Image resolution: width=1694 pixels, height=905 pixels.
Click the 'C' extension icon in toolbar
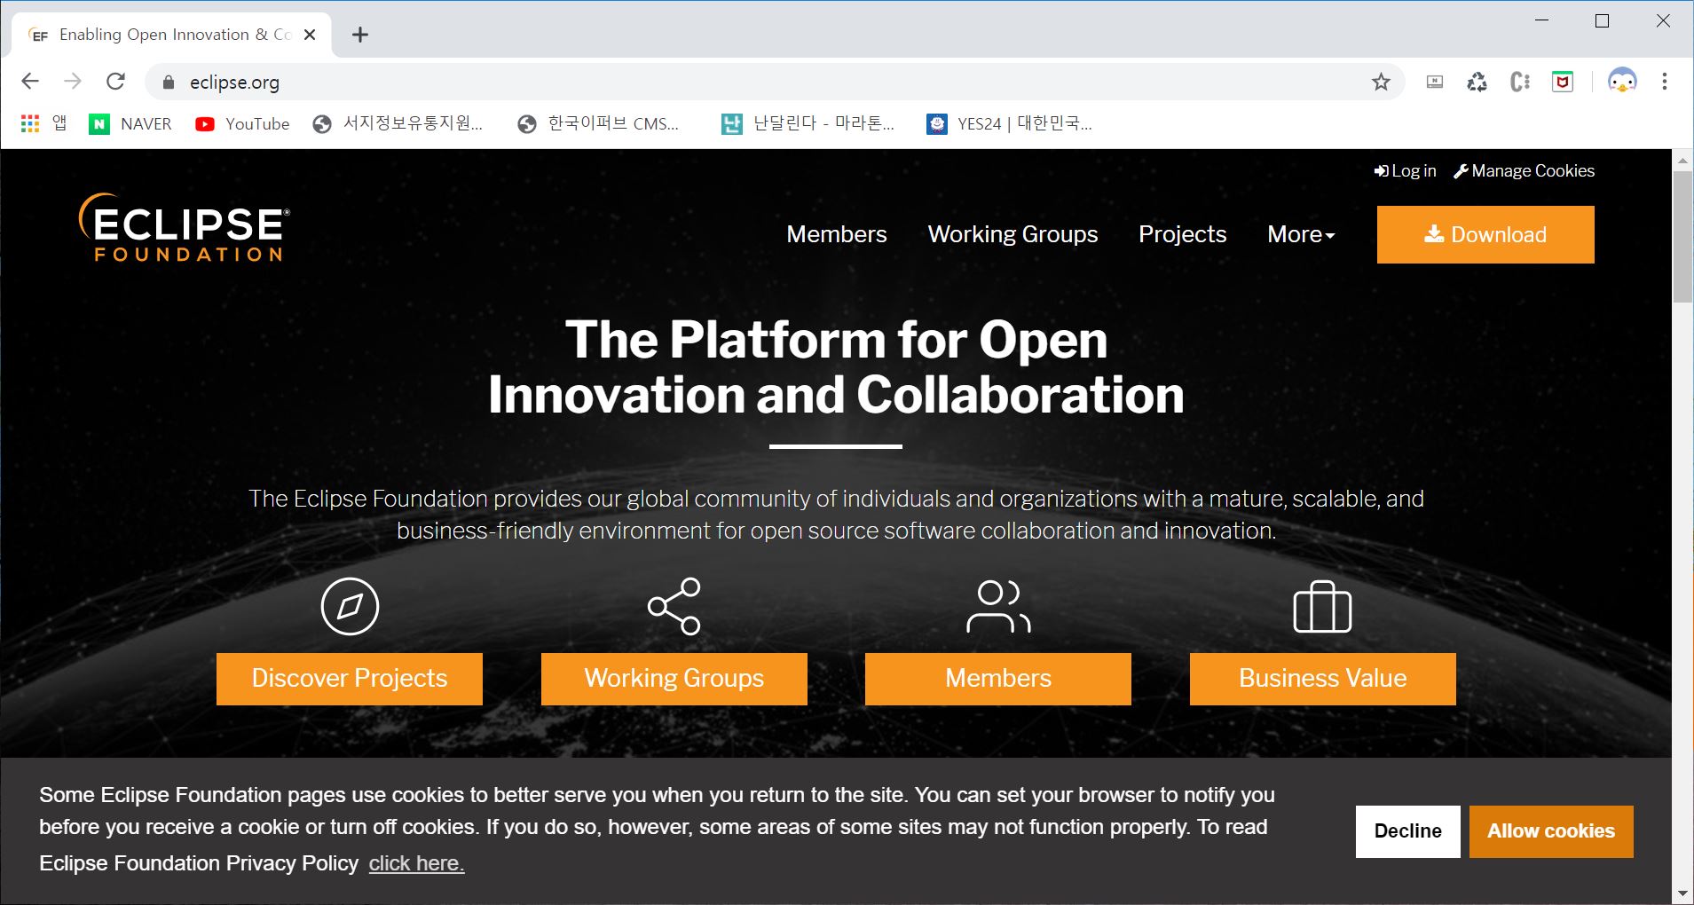1519,82
